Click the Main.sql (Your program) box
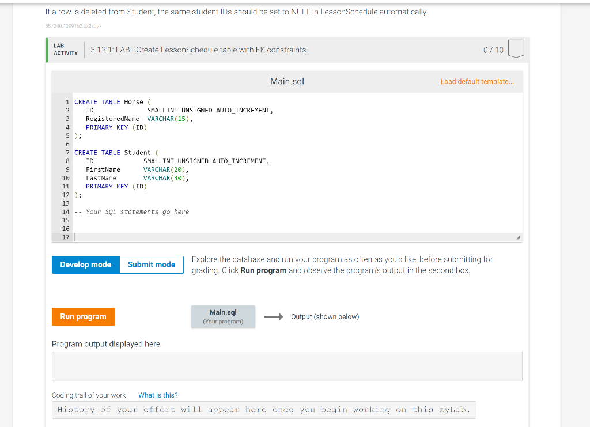 223,316
